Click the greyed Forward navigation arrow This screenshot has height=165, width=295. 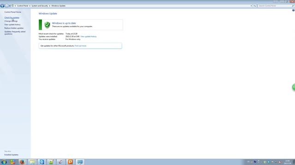pos(6,6)
